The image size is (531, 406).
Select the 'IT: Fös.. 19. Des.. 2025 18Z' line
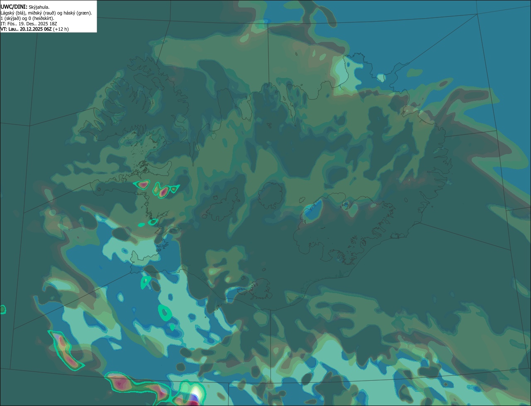pos(29,24)
